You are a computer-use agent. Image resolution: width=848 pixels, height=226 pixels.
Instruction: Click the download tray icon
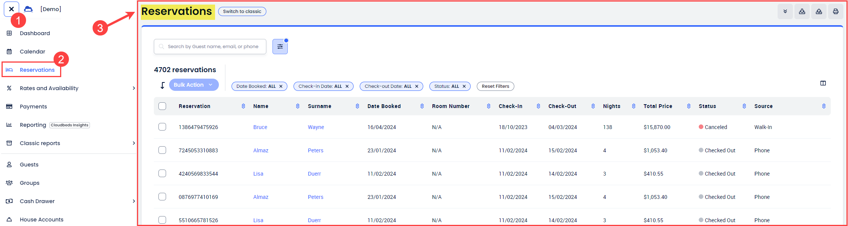click(802, 11)
